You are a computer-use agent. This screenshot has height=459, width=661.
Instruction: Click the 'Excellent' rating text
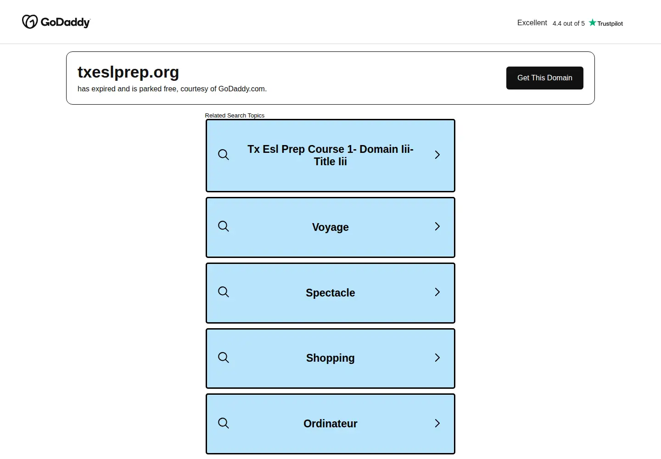point(532,23)
